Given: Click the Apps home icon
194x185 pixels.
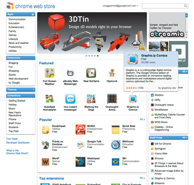Looking at the screenshot, I should [x=33, y=14].
